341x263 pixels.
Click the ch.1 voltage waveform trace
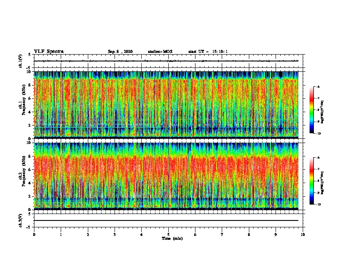166,61
